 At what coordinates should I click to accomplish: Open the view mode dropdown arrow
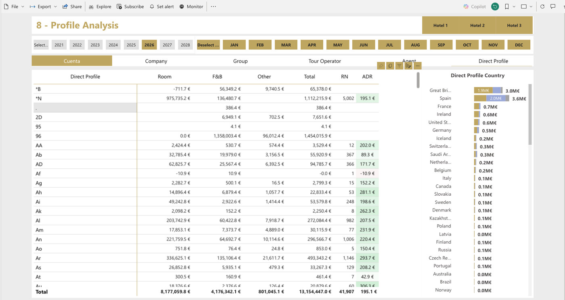531,6
